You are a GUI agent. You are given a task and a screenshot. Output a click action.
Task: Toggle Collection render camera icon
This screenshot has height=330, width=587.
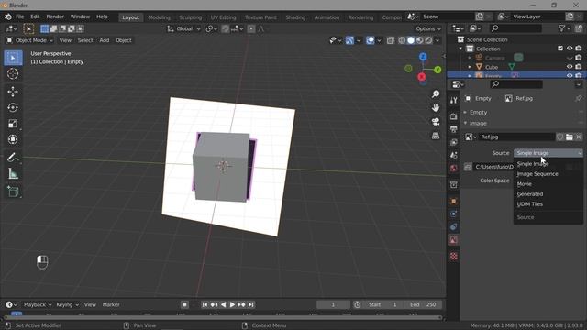(579, 49)
